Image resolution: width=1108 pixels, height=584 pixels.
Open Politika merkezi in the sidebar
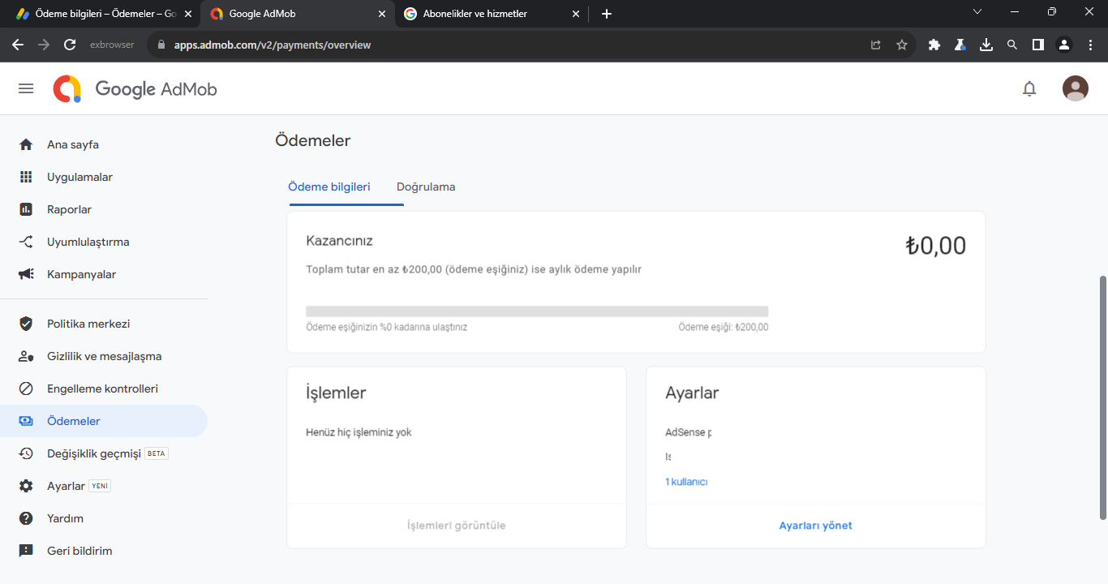104,324
